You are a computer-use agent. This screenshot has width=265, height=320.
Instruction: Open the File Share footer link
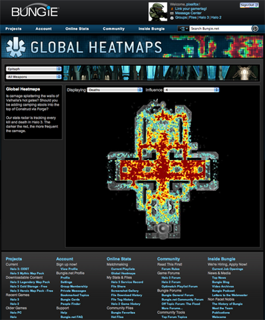pyautogui.click(x=119, y=287)
